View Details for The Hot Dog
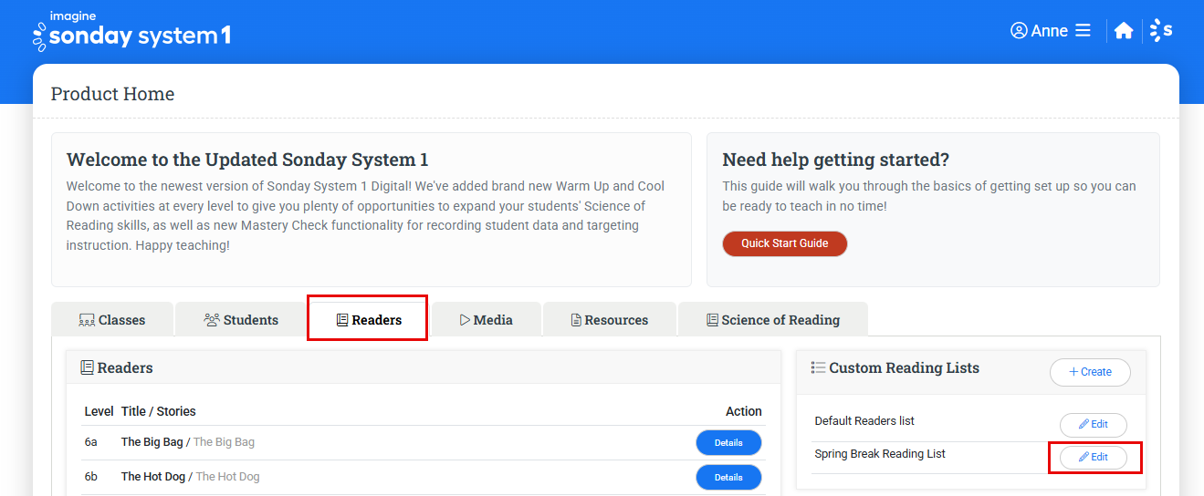The width and height of the screenshot is (1204, 496). [728, 477]
